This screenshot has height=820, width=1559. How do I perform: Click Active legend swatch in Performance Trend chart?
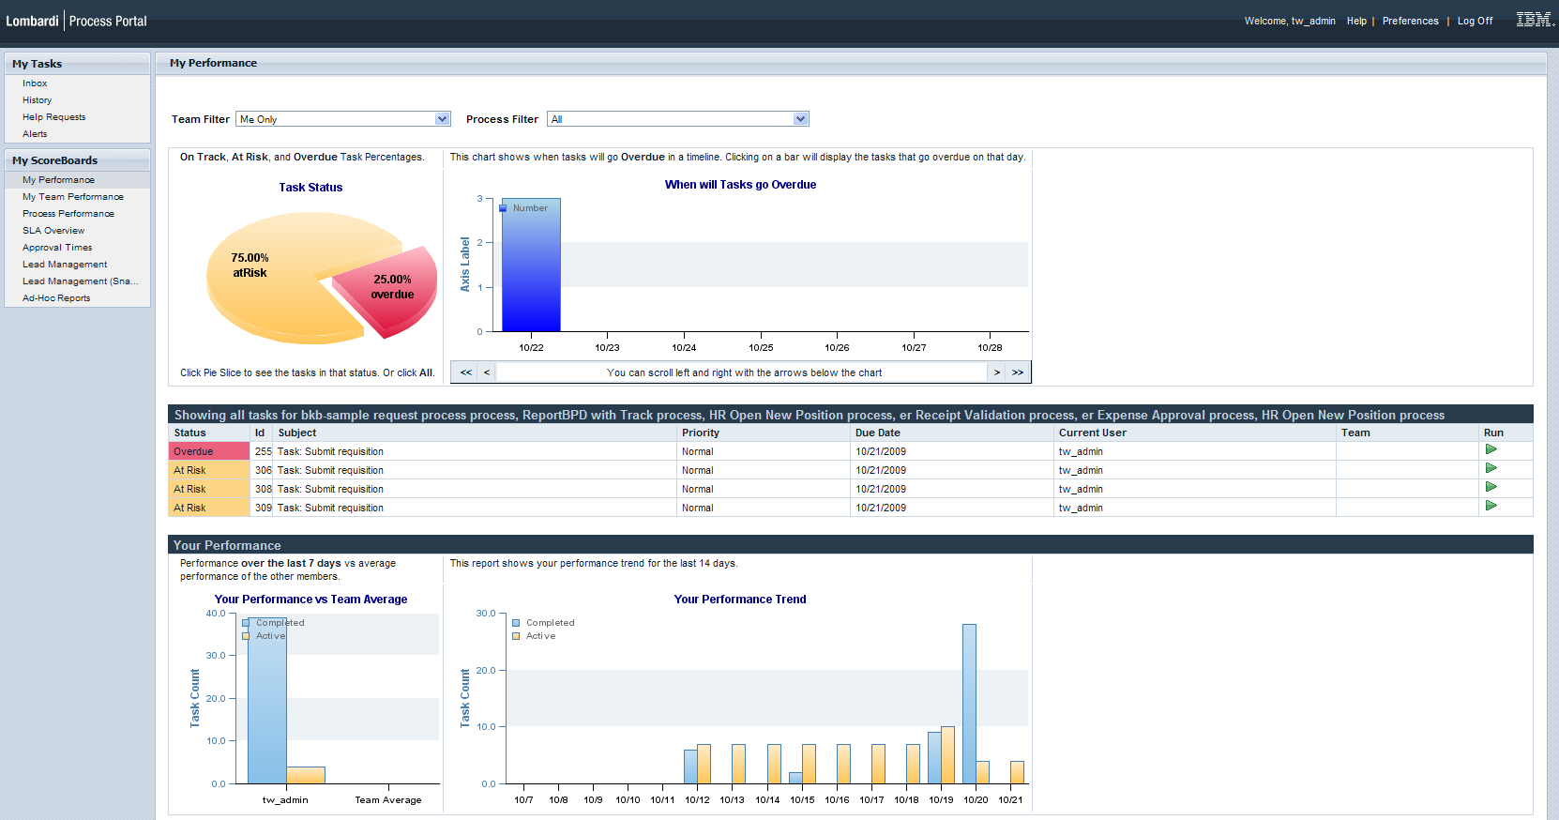tap(516, 636)
